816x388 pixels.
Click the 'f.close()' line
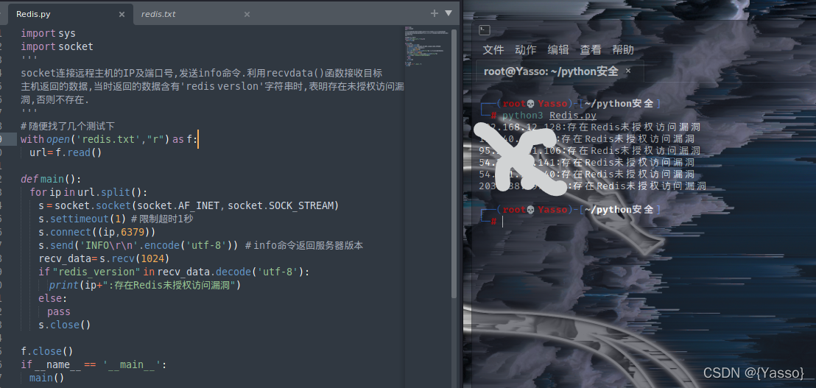pyautogui.click(x=47, y=351)
